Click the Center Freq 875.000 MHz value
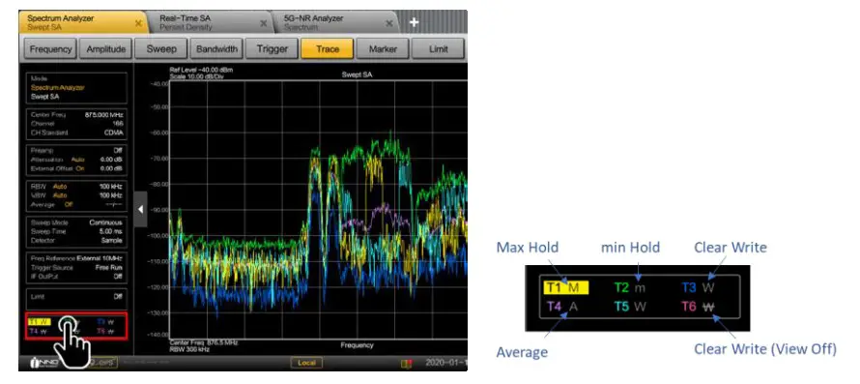The image size is (860, 384). (x=104, y=115)
